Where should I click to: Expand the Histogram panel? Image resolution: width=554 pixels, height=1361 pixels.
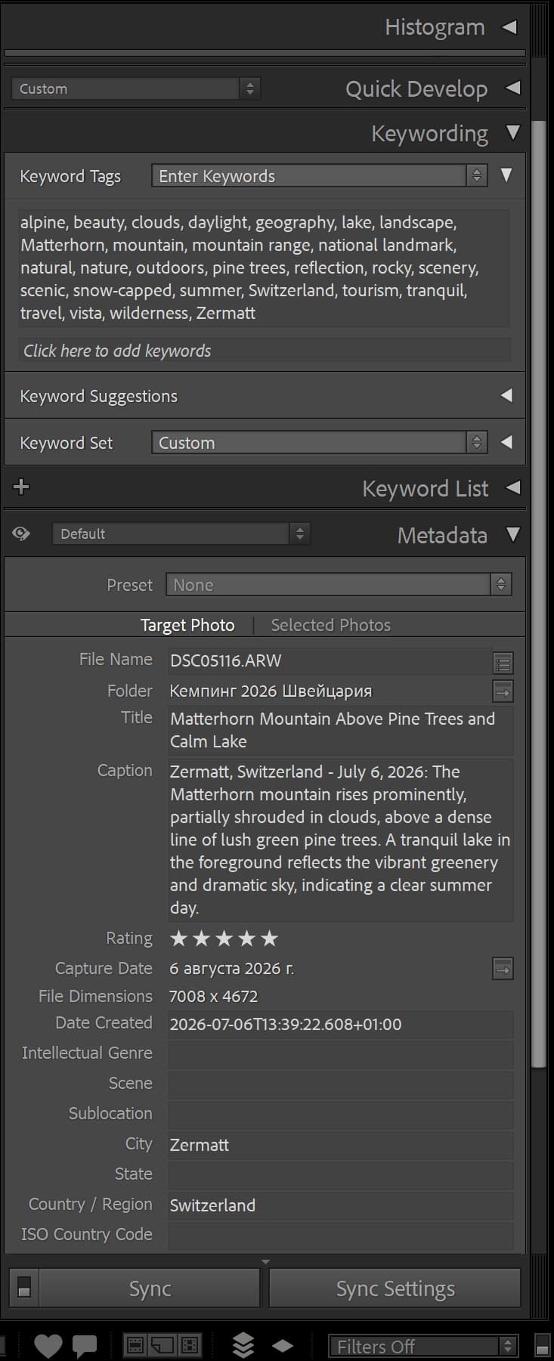pos(510,27)
